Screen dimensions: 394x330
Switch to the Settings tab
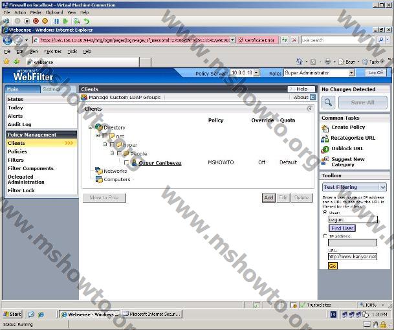click(x=51, y=89)
